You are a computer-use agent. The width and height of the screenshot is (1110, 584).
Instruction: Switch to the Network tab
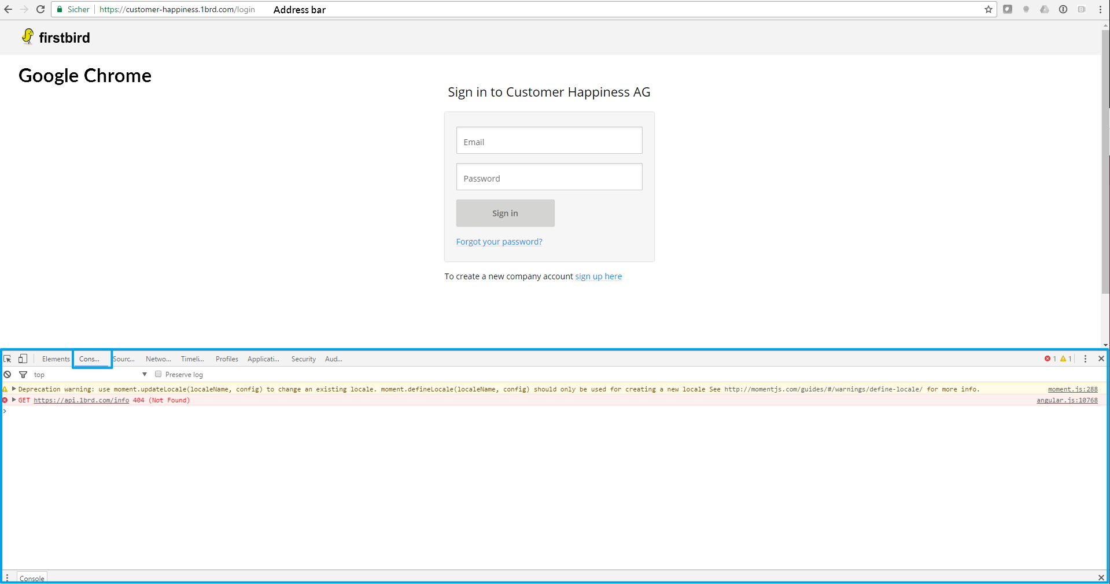158,359
